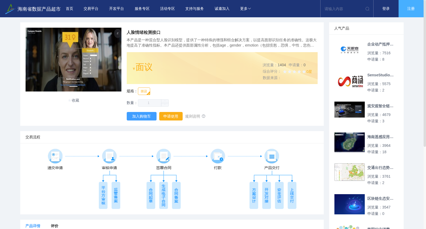The width and height of the screenshot is (426, 229).
Task: Click the 安全评估 flow box
Action: [279, 195]
